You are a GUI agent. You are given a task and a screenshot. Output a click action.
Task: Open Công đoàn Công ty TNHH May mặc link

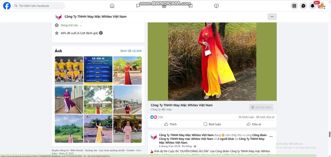213,137
